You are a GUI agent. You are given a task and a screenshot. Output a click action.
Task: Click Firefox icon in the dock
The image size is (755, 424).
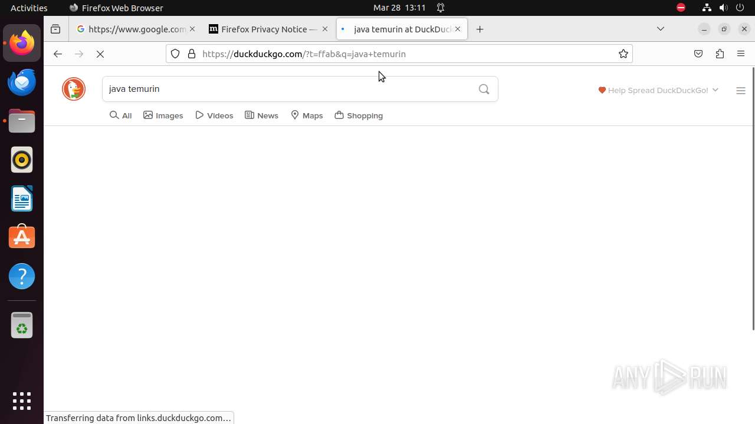[22, 43]
